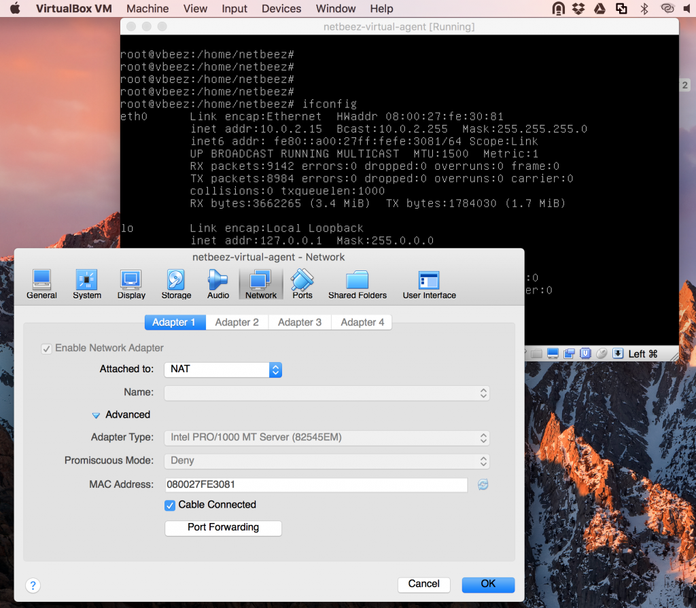Open the View menu
This screenshot has height=608, width=696.
(x=195, y=8)
